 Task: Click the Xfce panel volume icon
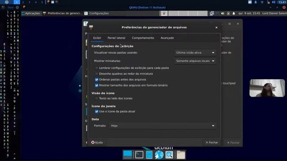point(222,13)
